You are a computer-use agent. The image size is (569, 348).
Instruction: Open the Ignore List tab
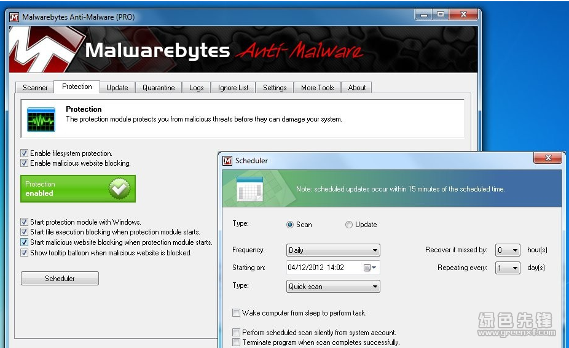(233, 87)
